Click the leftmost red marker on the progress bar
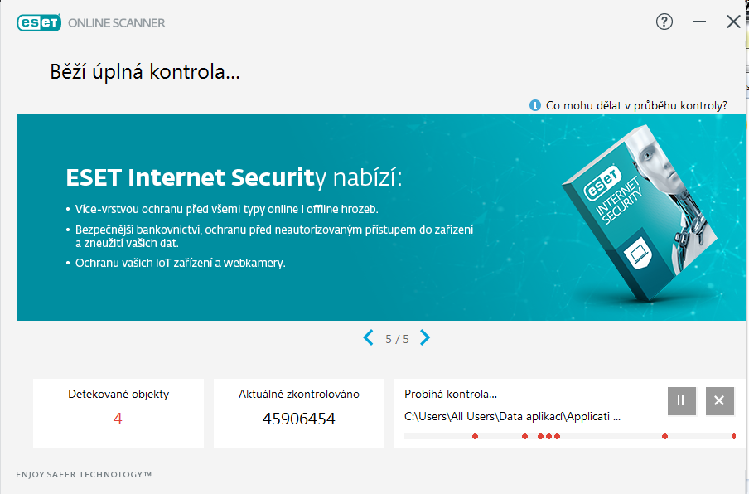 coord(475,436)
